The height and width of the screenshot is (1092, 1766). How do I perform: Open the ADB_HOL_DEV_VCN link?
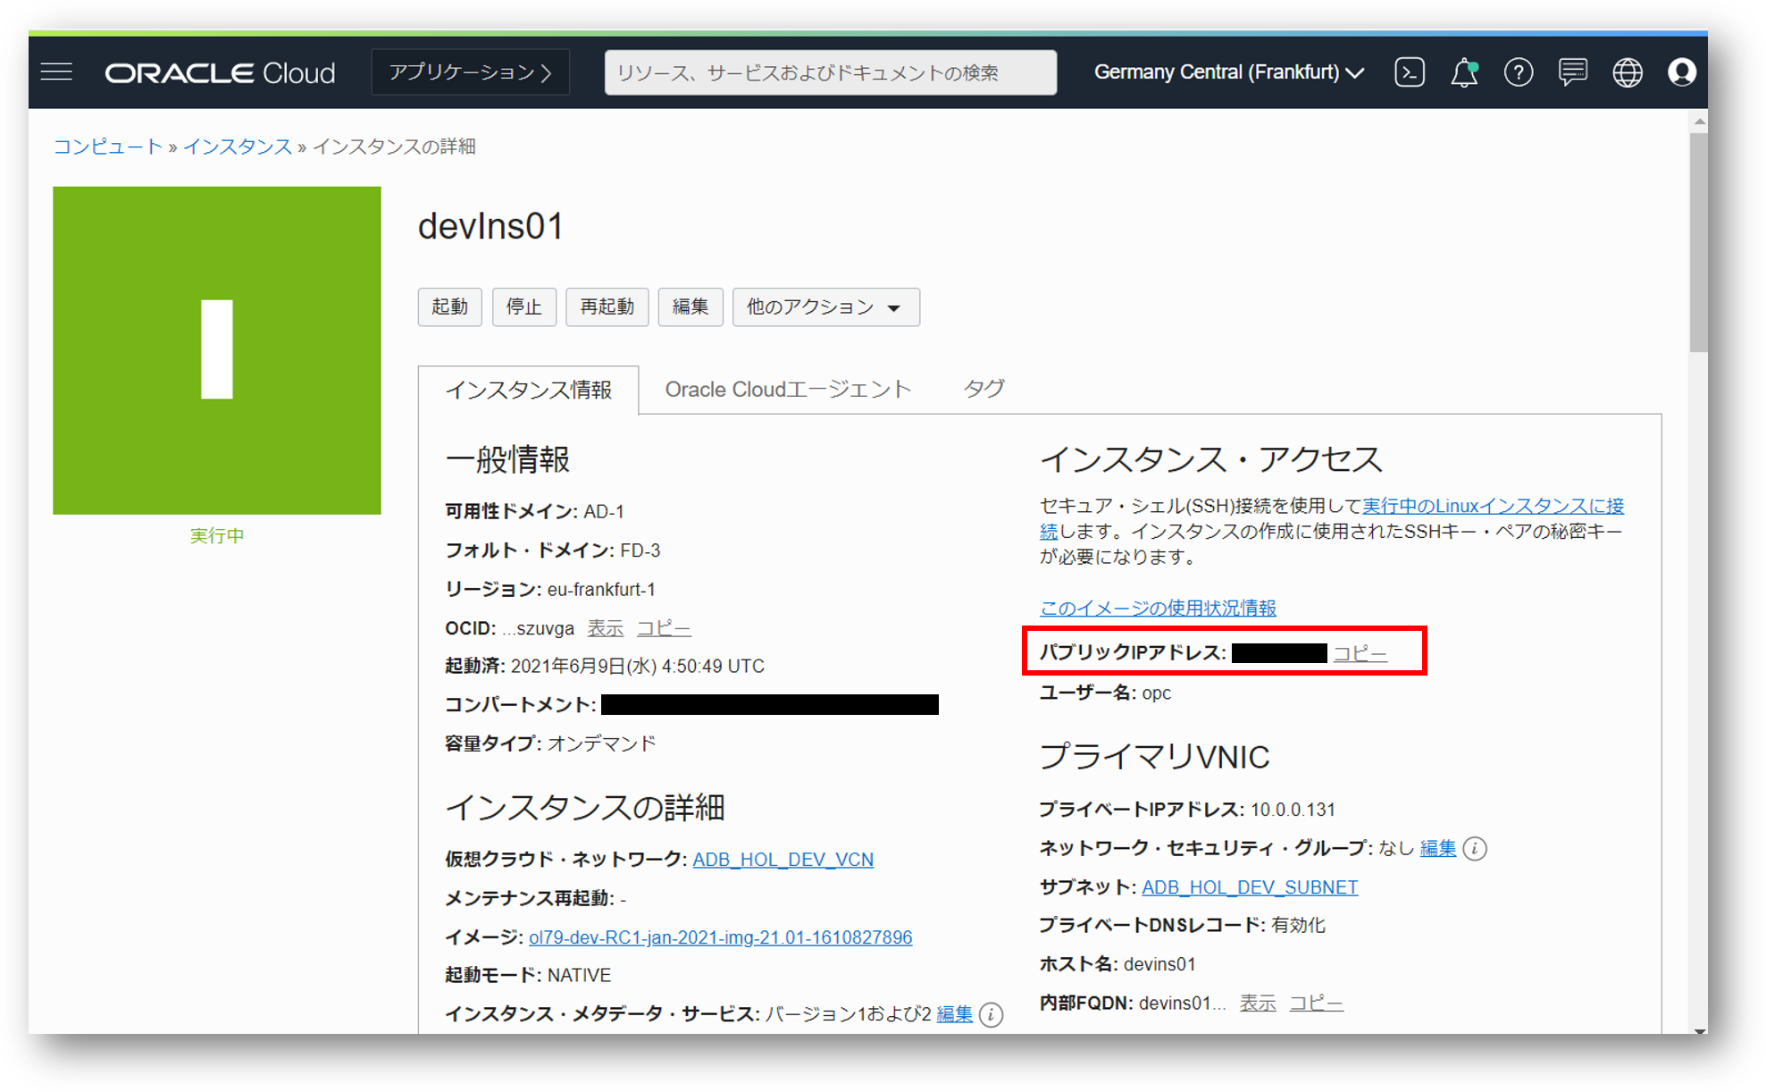pyautogui.click(x=783, y=860)
